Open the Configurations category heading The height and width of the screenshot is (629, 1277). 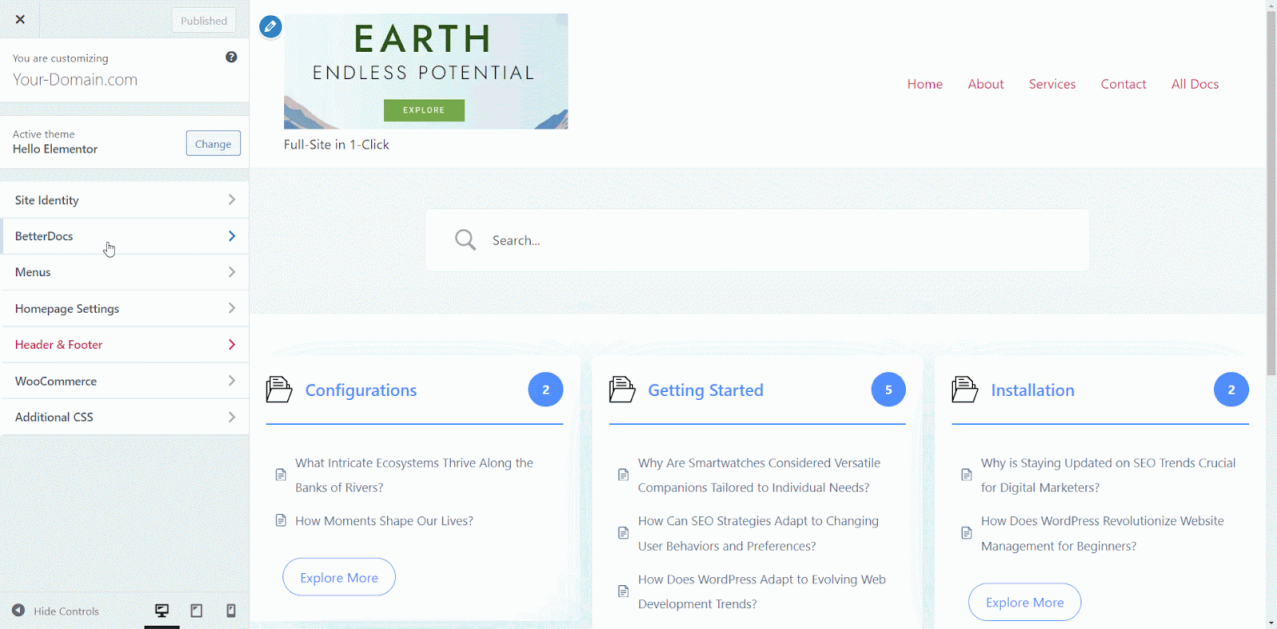click(361, 390)
